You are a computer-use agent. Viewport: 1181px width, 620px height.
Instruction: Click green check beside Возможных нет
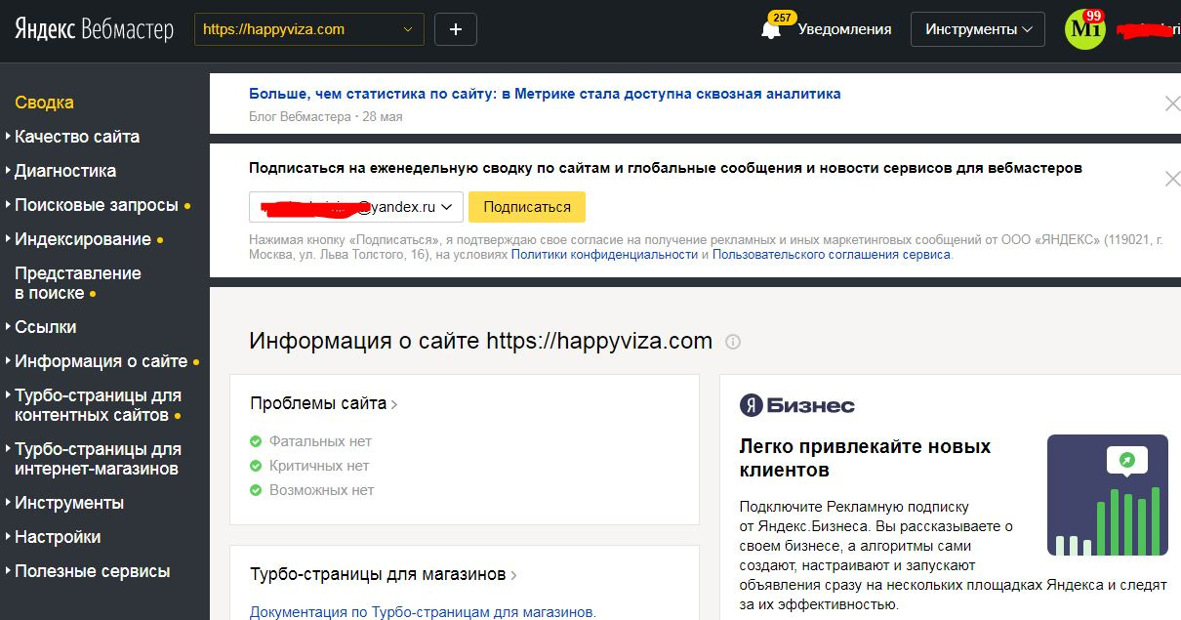pos(256,490)
